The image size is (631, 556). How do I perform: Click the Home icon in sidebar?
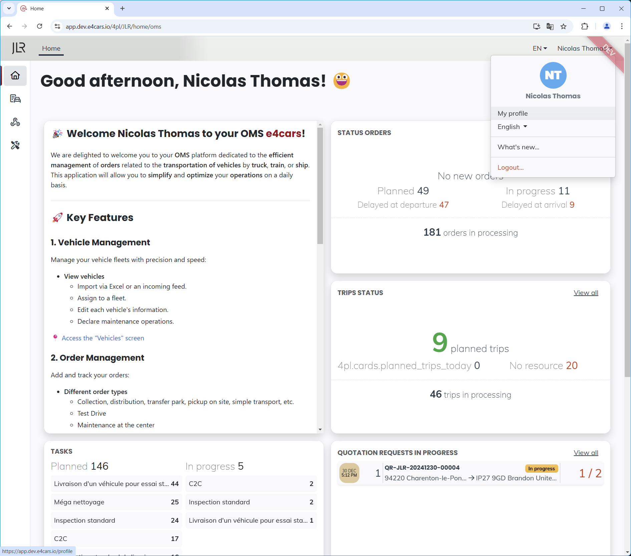[15, 75]
